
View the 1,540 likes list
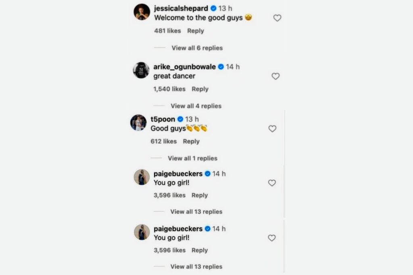pyautogui.click(x=169, y=89)
